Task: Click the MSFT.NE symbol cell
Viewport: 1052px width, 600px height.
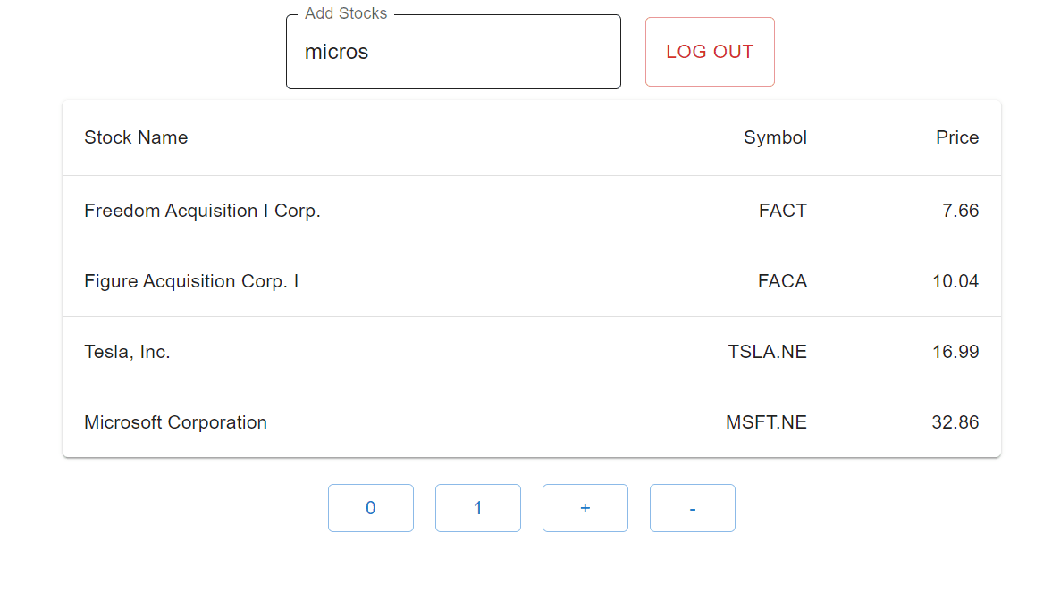Action: coord(766,422)
